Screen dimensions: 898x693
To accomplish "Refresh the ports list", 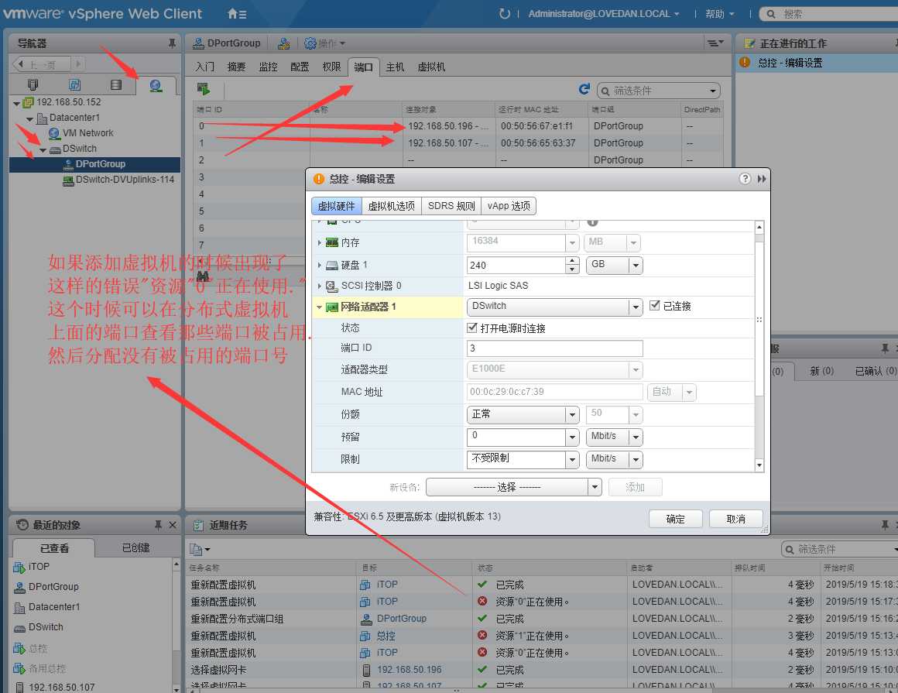I will [x=584, y=89].
